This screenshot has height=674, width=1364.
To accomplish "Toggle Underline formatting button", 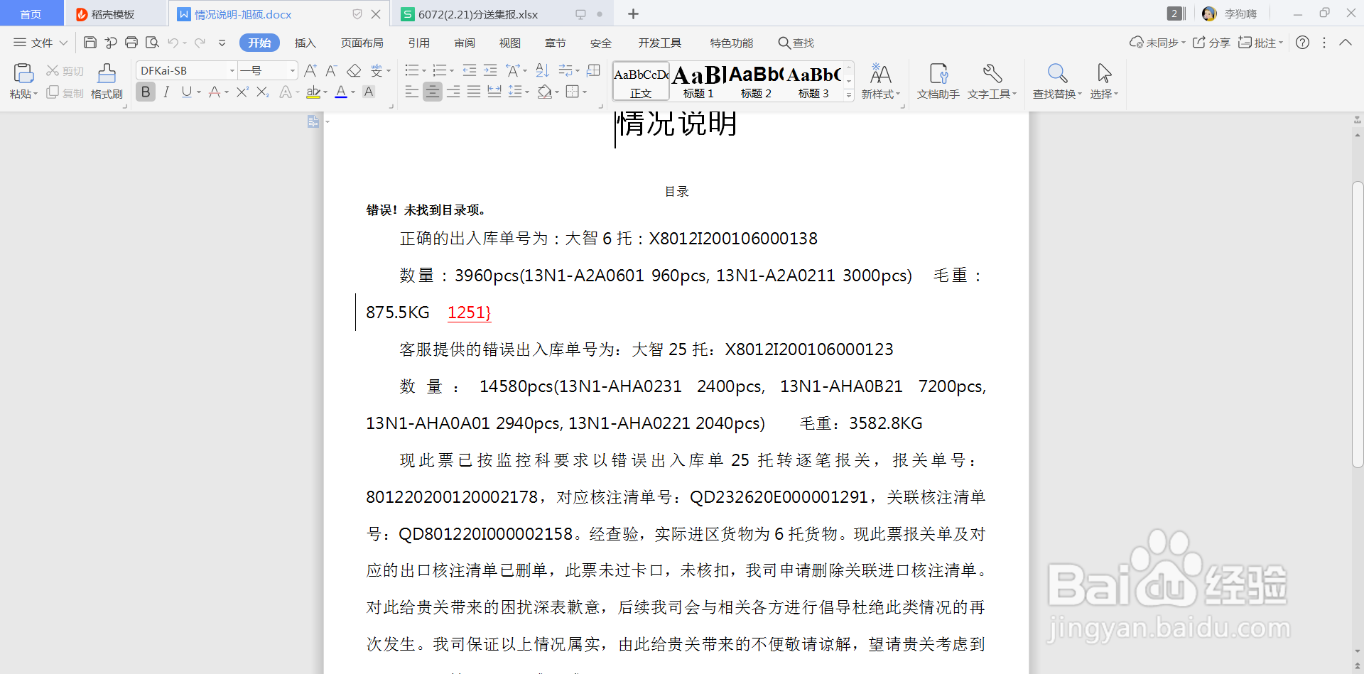I will point(186,92).
